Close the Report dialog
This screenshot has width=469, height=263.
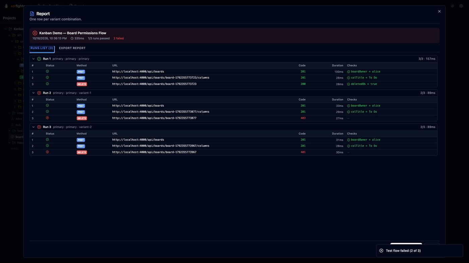click(439, 11)
